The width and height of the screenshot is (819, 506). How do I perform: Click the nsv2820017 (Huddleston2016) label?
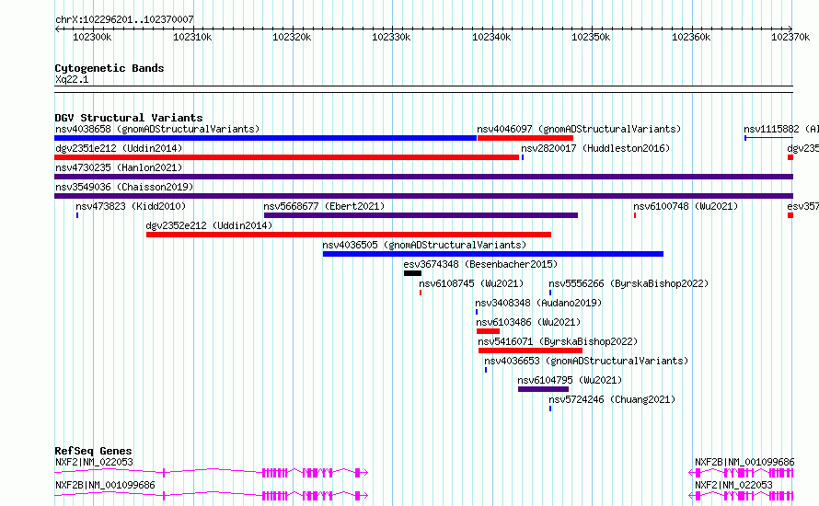595,148
